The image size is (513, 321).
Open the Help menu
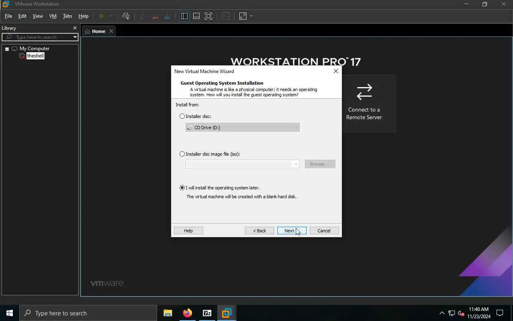click(83, 16)
